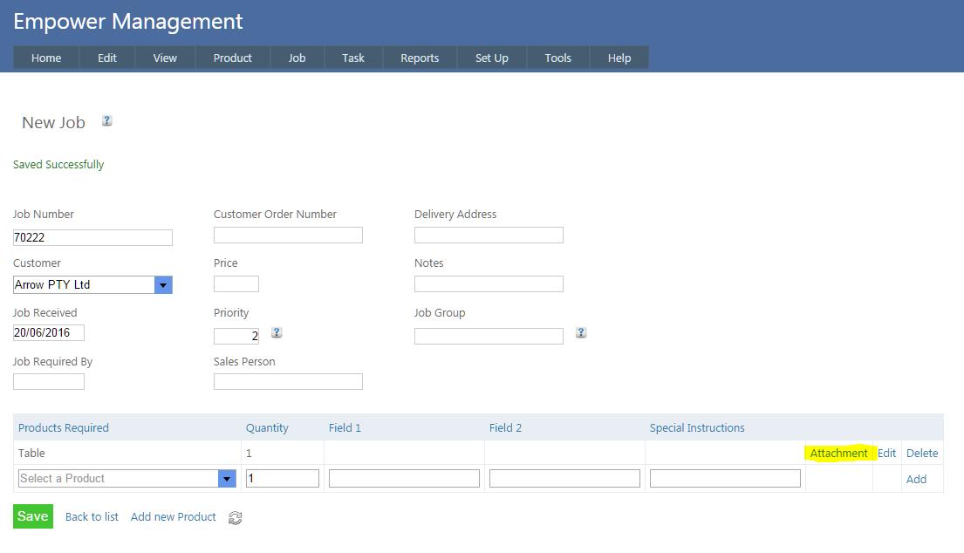Image resolution: width=964 pixels, height=553 pixels.
Task: Open the highlighted Attachment link for Table
Action: (x=838, y=454)
